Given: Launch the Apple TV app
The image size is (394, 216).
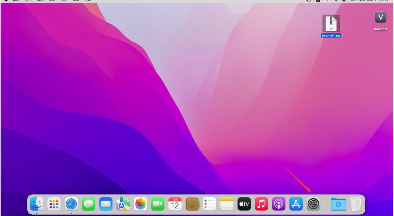Looking at the screenshot, I should coord(244,204).
